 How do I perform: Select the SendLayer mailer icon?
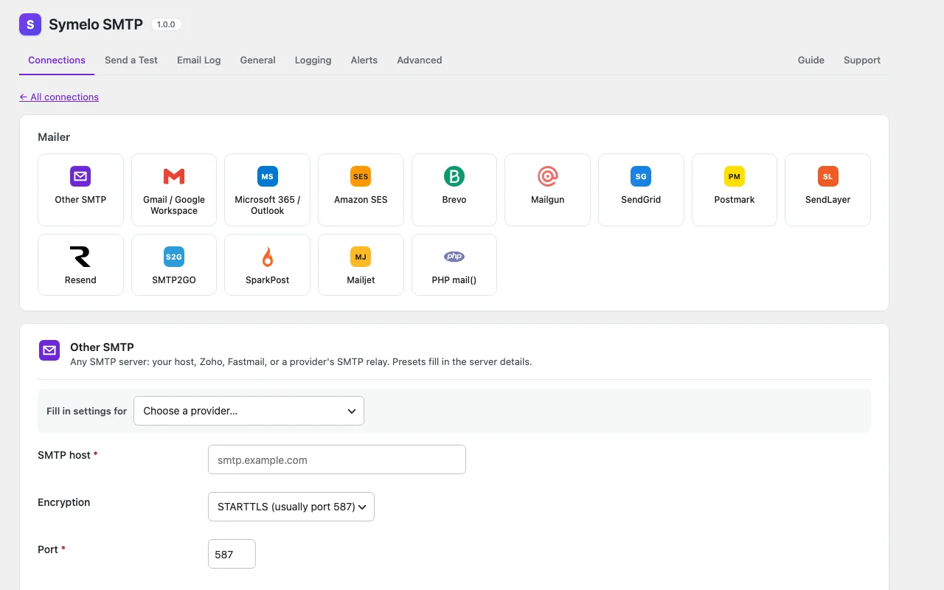[827, 176]
